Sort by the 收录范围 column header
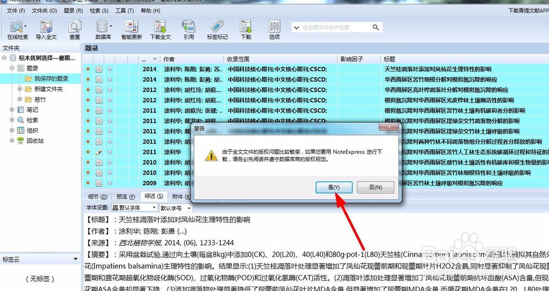This screenshot has height=291, width=549. [x=281, y=59]
